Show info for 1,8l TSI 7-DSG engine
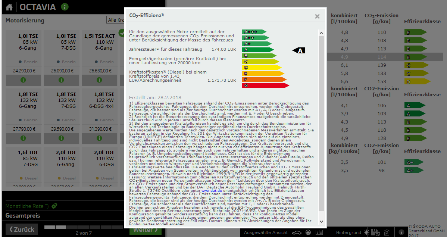This screenshot has height=237, width=447. coord(61,138)
